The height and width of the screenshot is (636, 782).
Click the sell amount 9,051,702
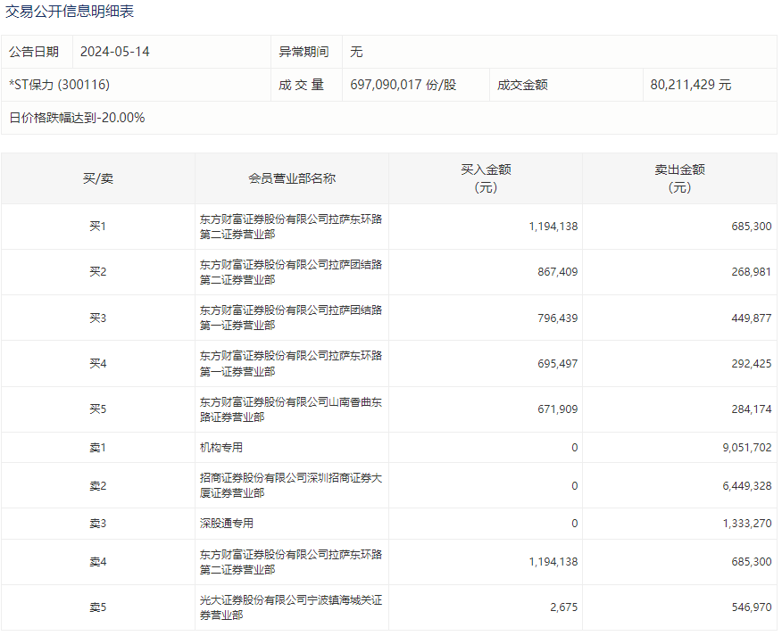pos(747,448)
